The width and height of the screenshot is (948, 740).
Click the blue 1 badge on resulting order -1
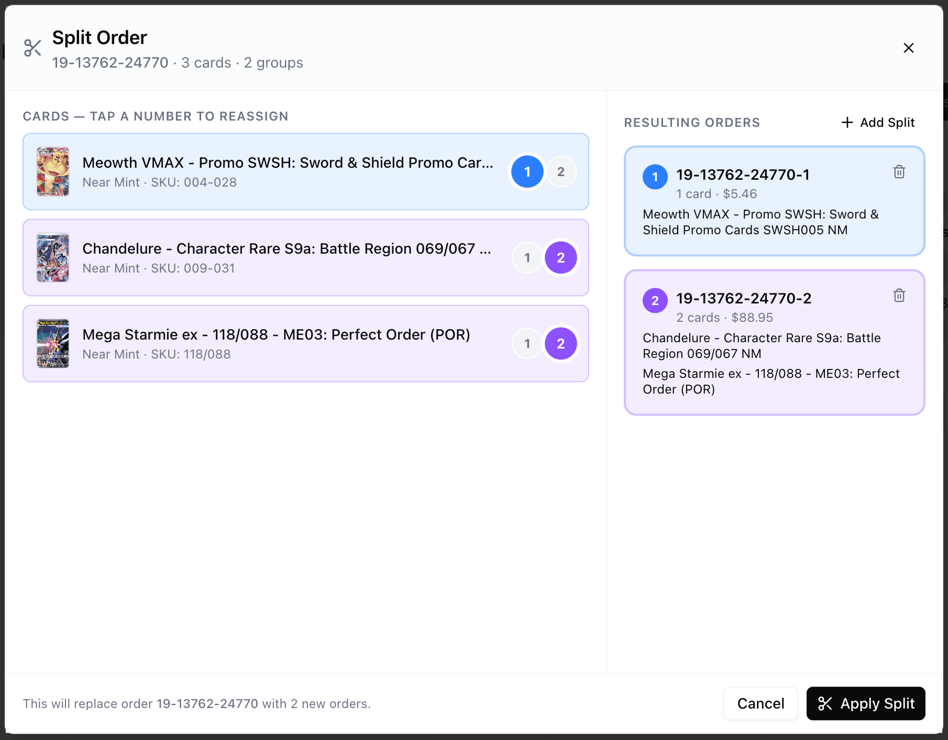(x=655, y=177)
